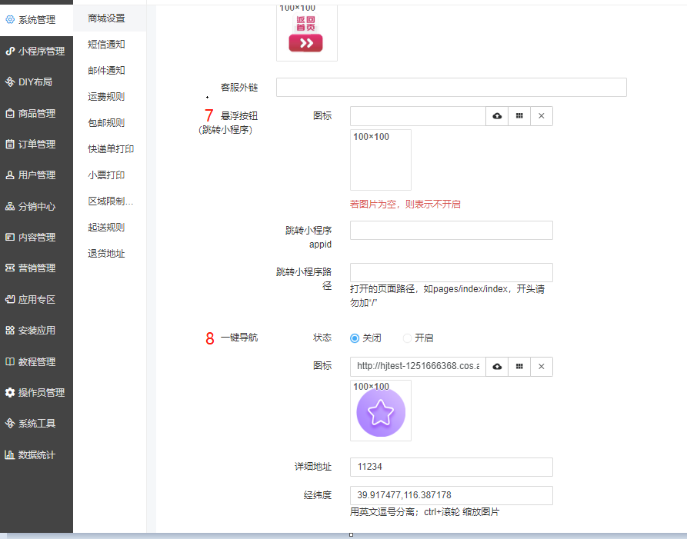The image size is (687, 539).
Task: Click the 经纬度 coordinates field
Action: (451, 495)
